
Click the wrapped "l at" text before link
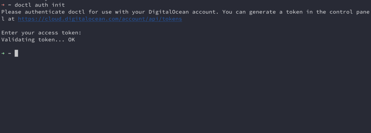[8, 19]
